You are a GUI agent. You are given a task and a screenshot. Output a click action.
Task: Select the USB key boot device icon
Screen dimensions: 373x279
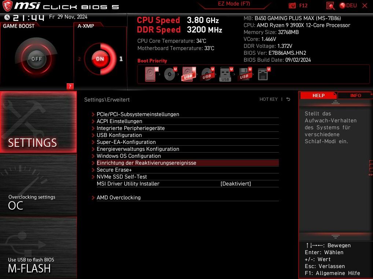point(226,74)
